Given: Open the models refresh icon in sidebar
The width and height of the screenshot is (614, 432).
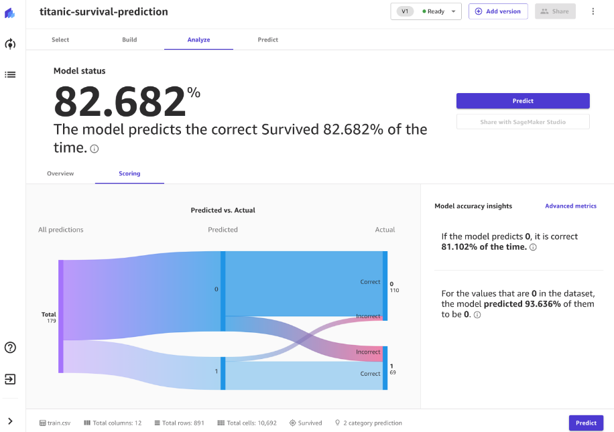Looking at the screenshot, I should [x=10, y=44].
